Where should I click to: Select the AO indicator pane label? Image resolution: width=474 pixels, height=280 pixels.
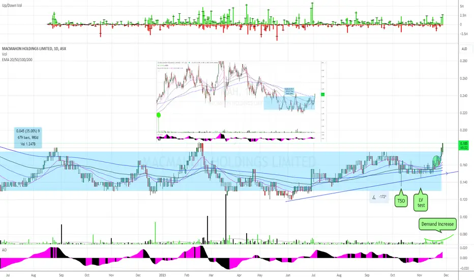4,250
